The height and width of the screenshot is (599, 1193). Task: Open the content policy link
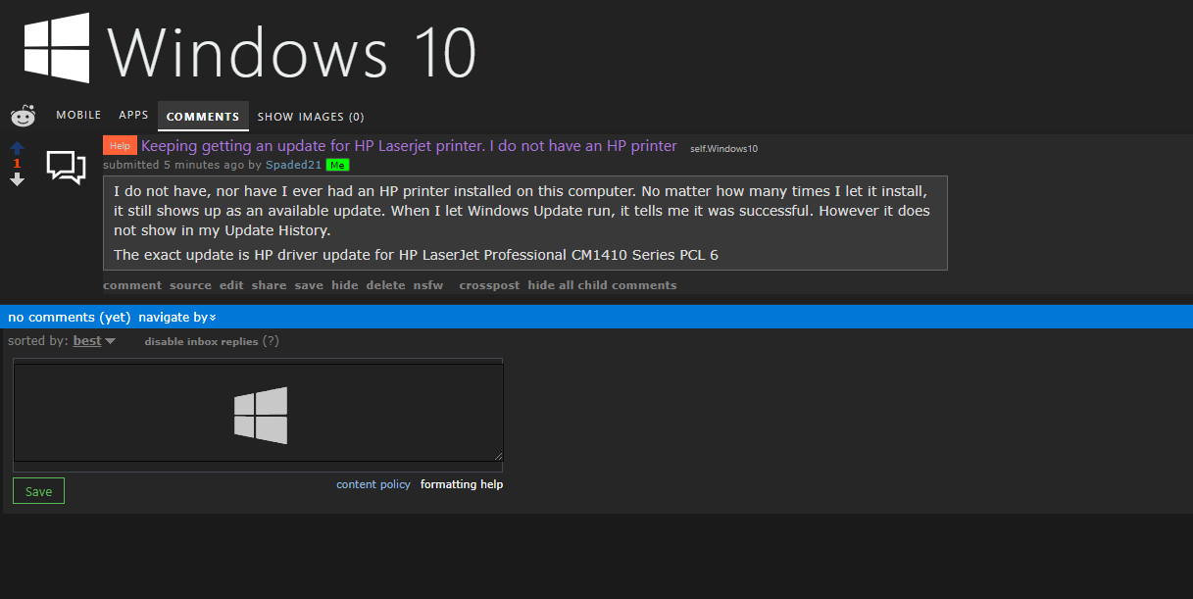(373, 484)
